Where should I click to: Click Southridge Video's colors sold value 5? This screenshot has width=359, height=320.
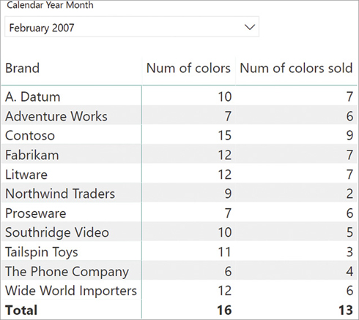pos(349,232)
